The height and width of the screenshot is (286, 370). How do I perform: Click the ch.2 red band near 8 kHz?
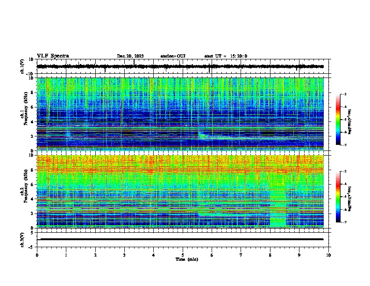pos(180,170)
